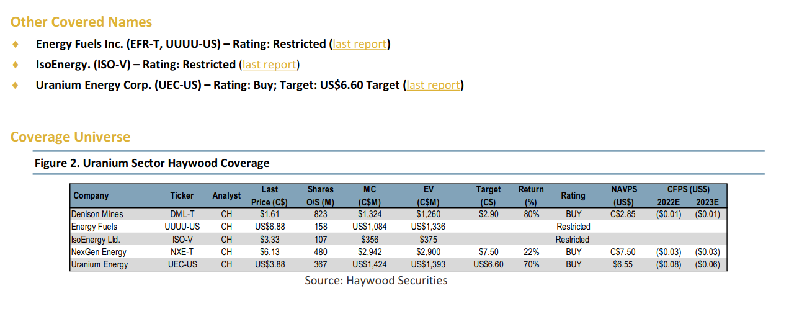Select the Company column header
789x319 pixels.
pos(91,195)
